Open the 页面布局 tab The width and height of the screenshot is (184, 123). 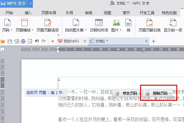click(x=49, y=13)
